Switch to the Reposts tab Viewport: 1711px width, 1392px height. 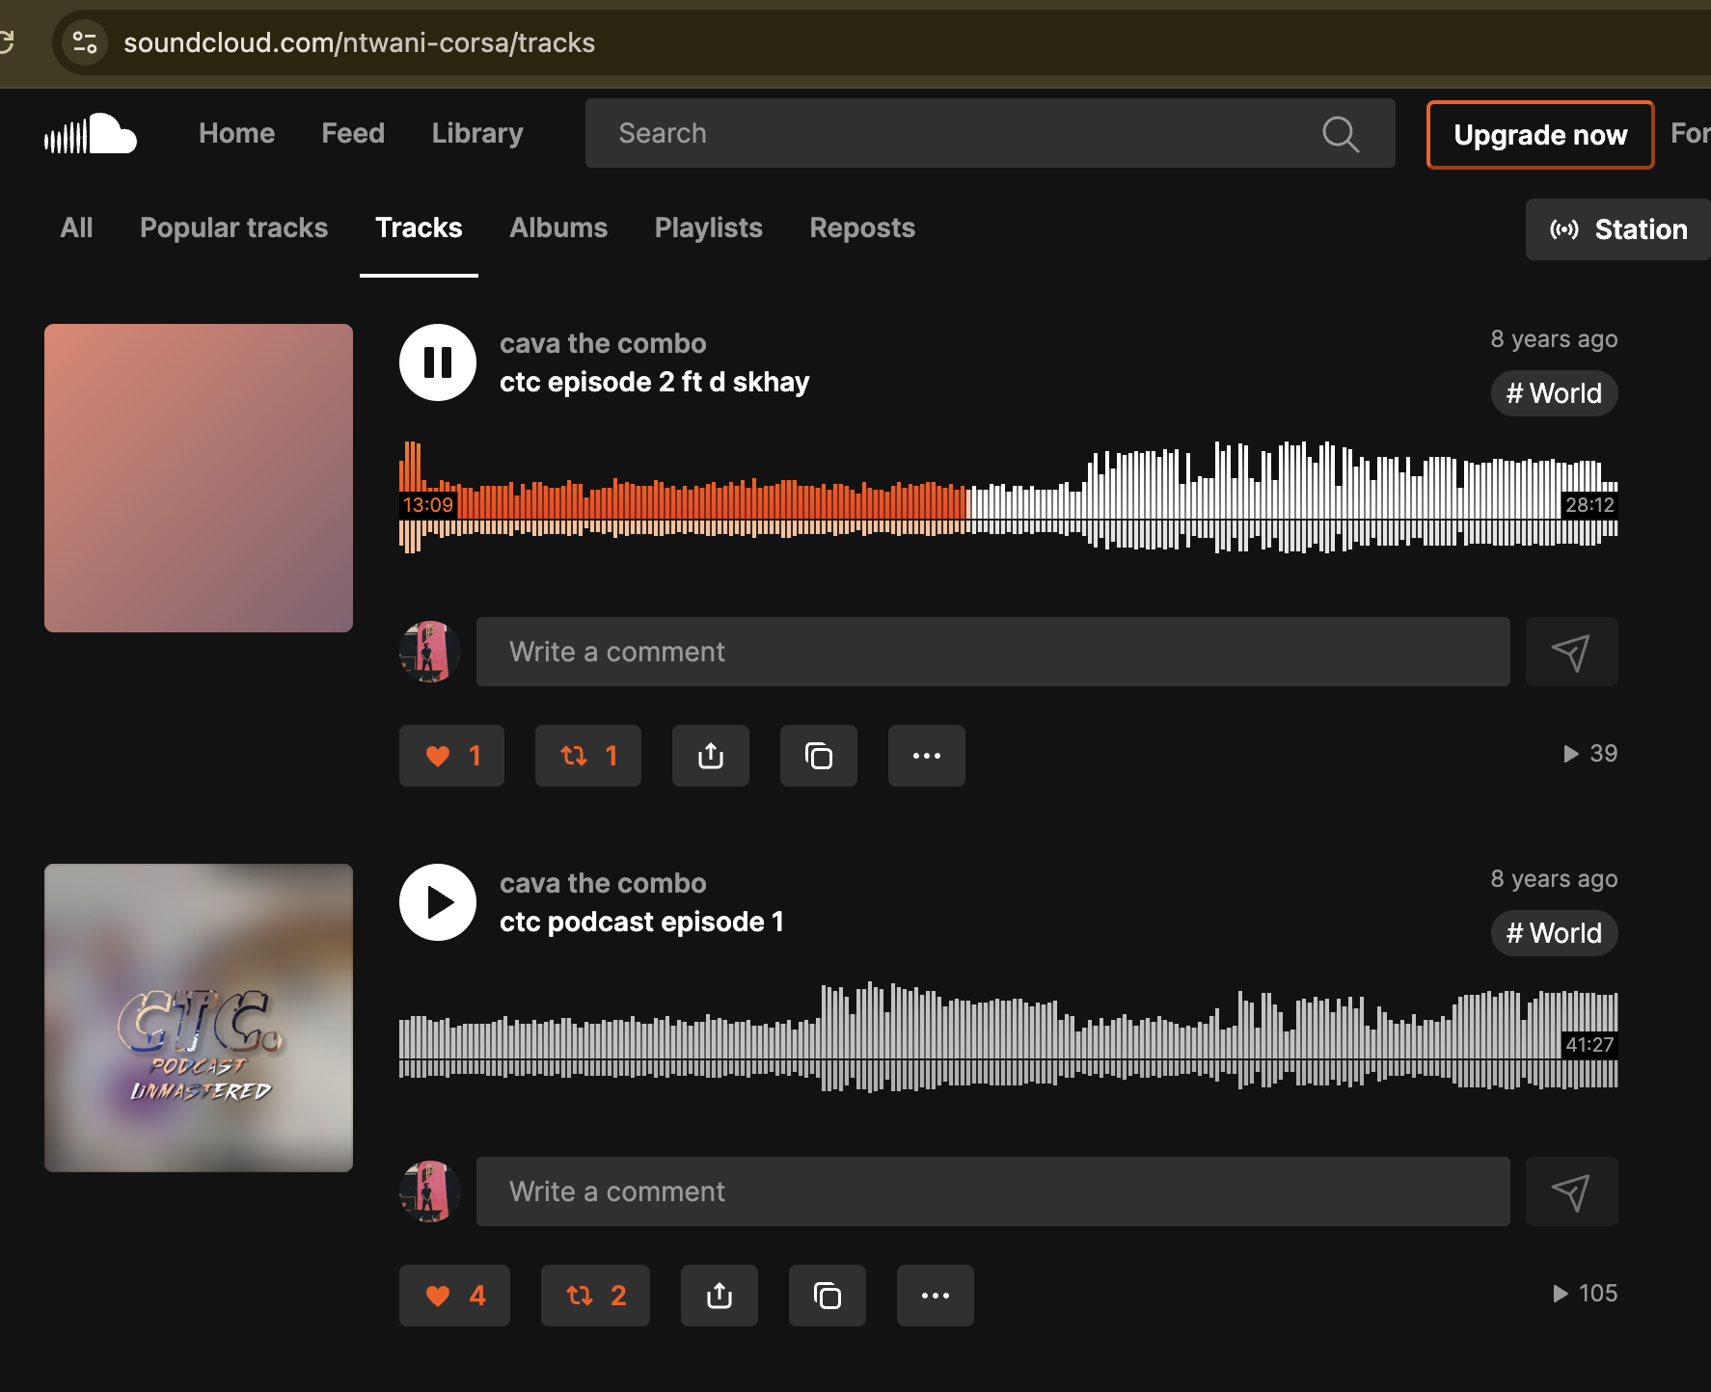point(862,228)
